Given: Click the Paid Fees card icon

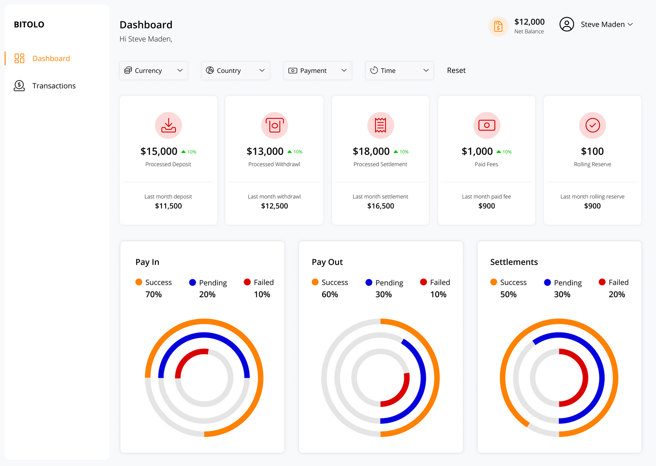Looking at the screenshot, I should 486,125.
